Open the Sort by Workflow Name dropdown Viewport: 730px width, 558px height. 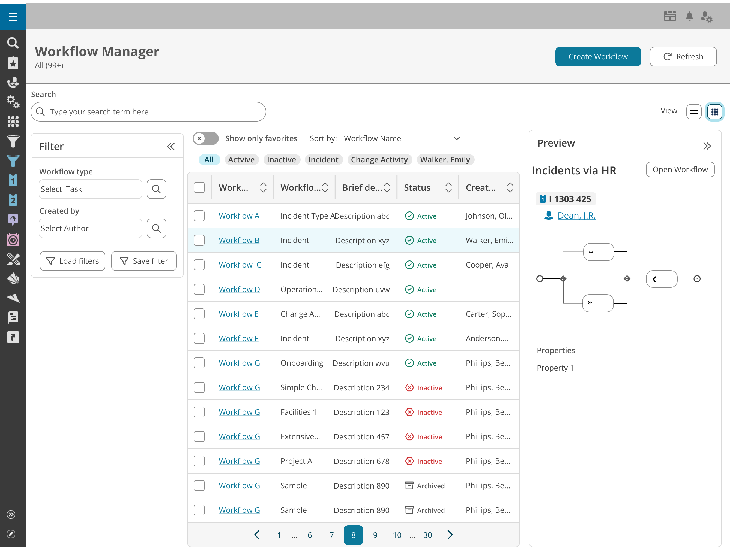click(456, 138)
